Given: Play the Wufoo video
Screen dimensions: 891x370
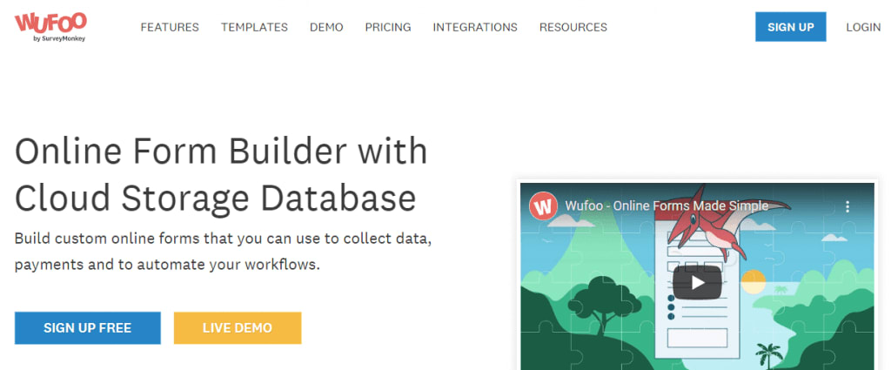Looking at the screenshot, I should coord(697,282).
